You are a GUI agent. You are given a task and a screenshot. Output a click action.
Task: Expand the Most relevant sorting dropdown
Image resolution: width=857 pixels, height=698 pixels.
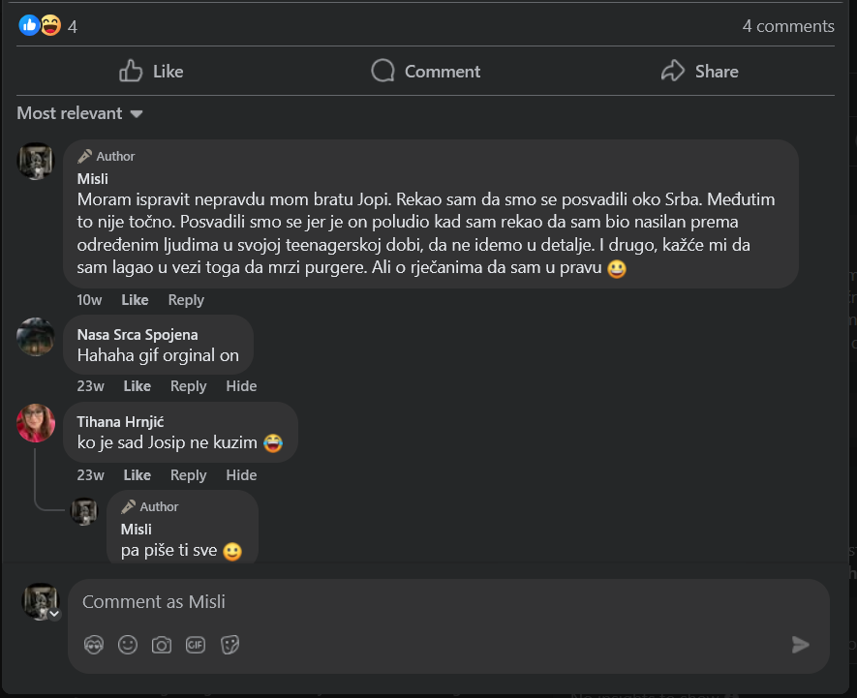[x=79, y=113]
